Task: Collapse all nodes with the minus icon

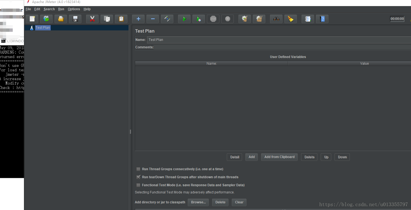Action: (153, 19)
